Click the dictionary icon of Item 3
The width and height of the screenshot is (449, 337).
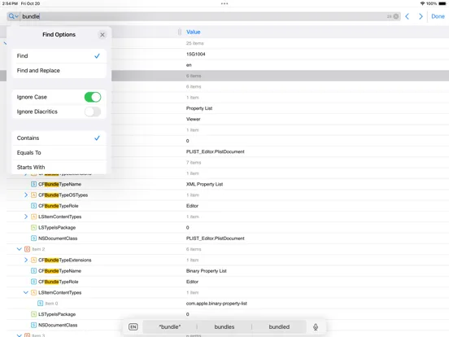pos(27,335)
